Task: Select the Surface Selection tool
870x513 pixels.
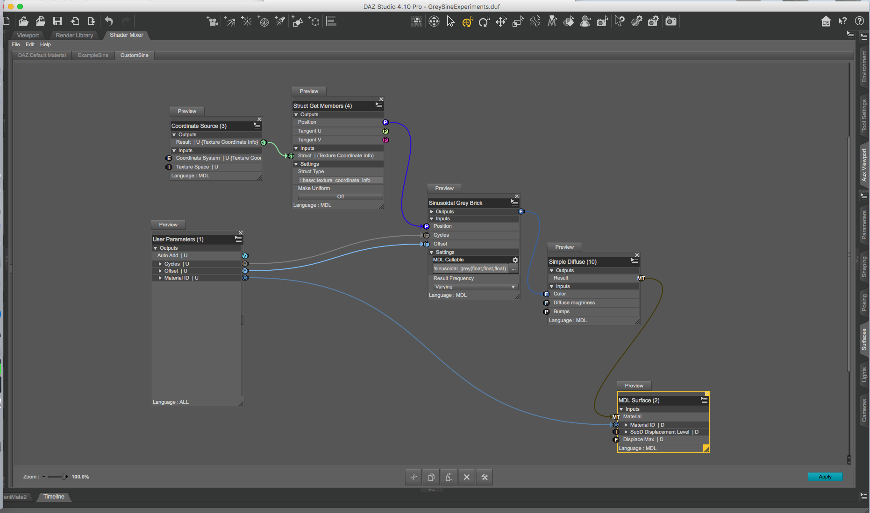Action: tap(569, 21)
